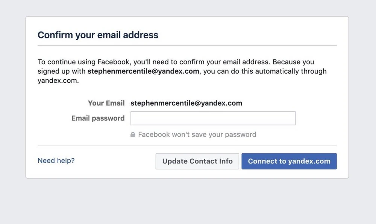Click the Email password label
This screenshot has width=376, height=224.
(98, 118)
